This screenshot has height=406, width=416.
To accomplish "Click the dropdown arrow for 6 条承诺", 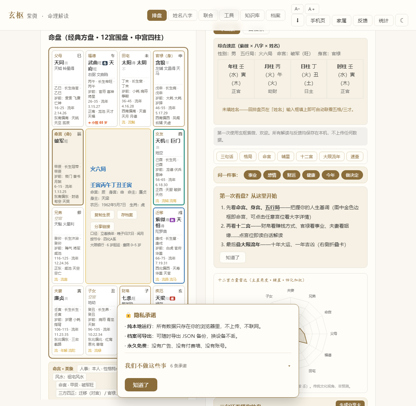I will 289,366.
